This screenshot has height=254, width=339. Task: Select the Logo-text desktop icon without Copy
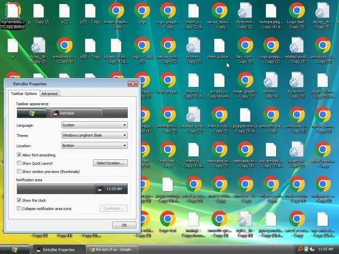[x=168, y=222]
